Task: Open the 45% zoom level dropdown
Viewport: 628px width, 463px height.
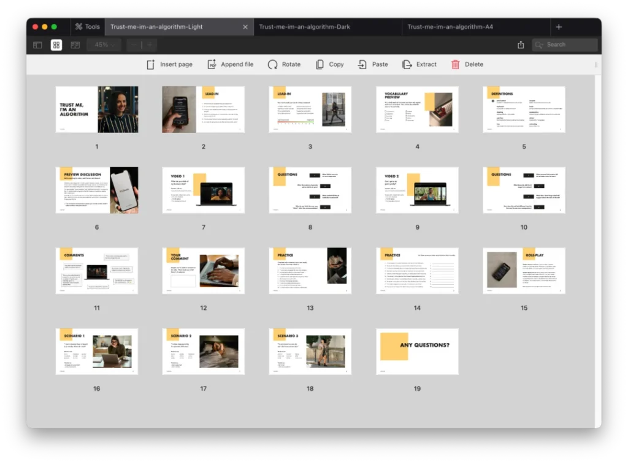Action: pyautogui.click(x=103, y=45)
